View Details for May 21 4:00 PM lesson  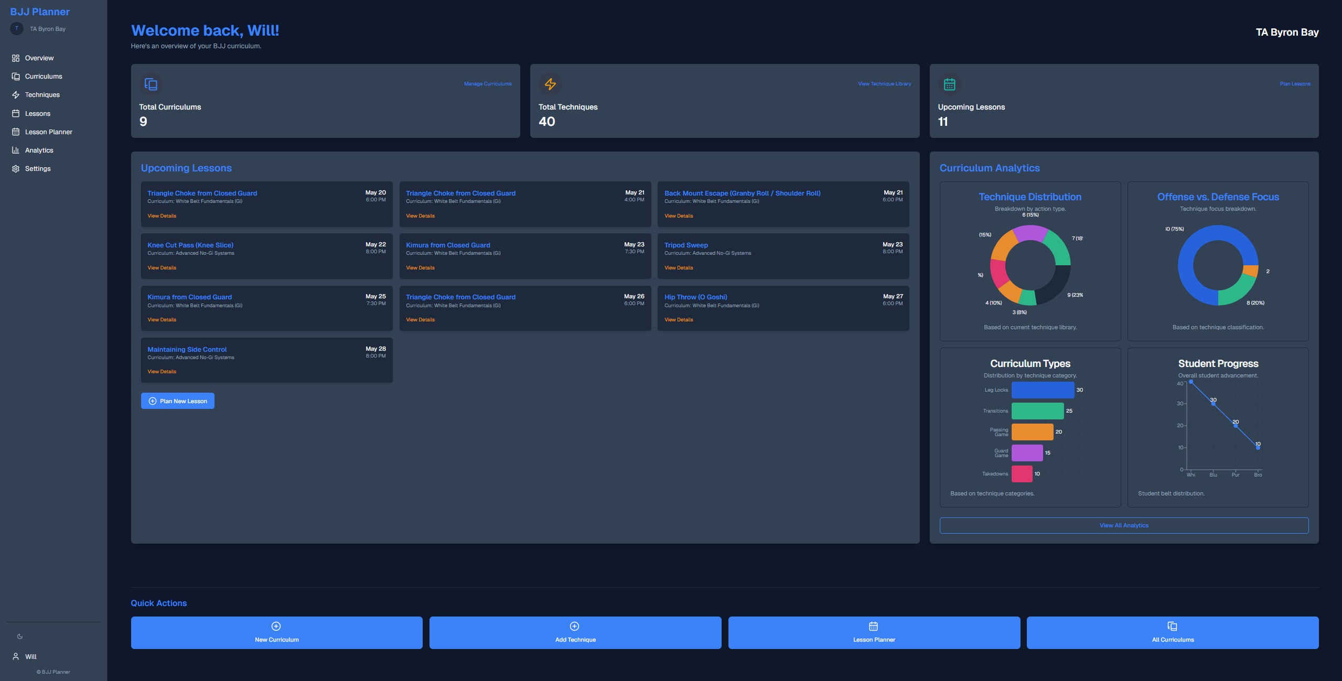(420, 216)
